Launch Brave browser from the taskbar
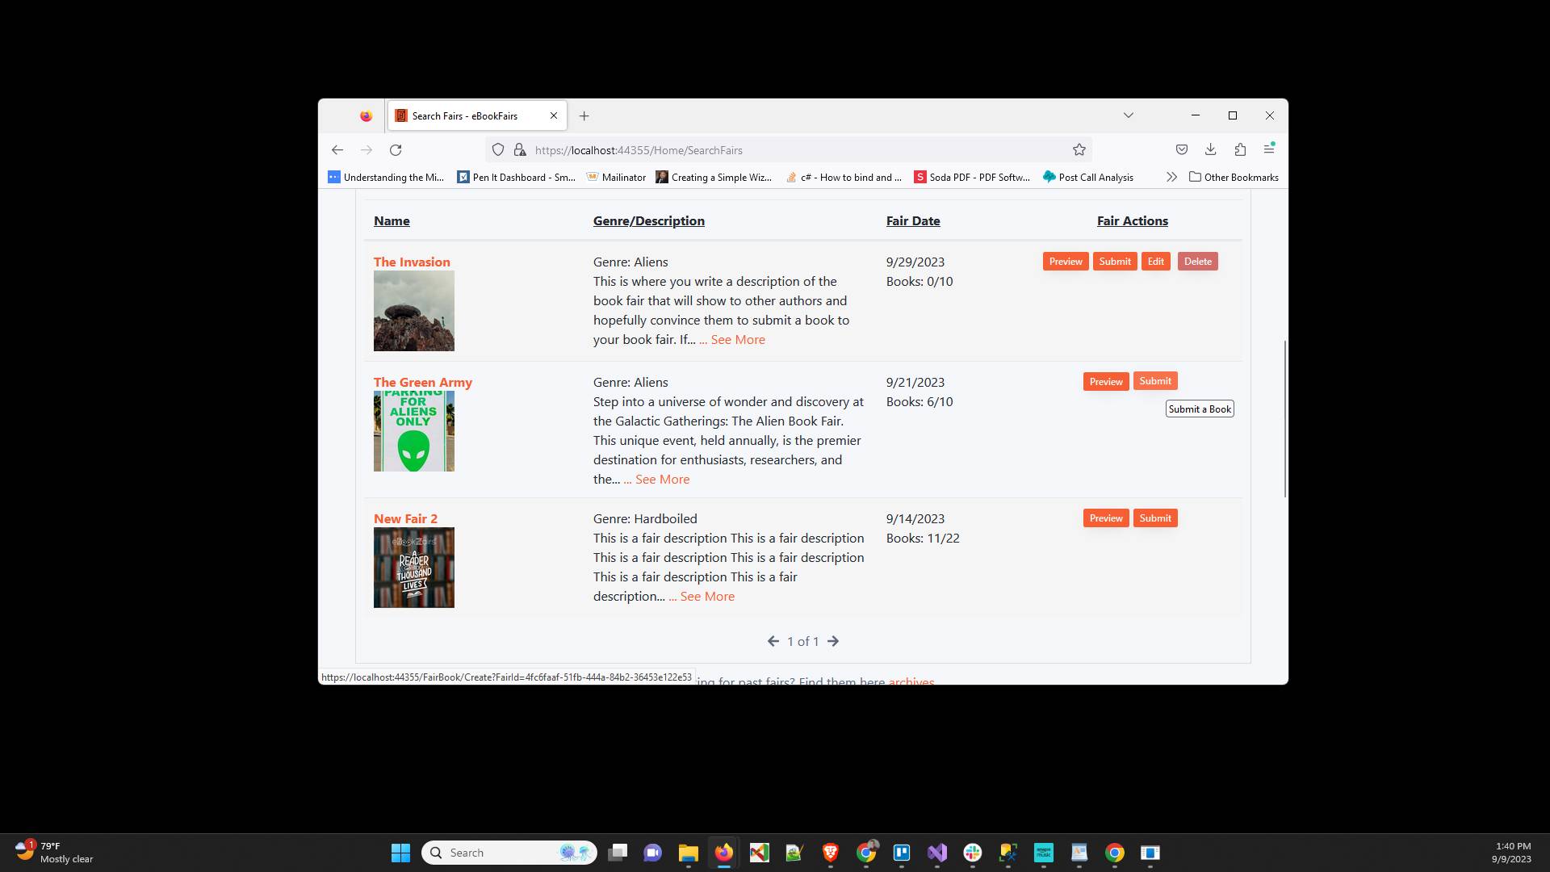 coord(829,853)
